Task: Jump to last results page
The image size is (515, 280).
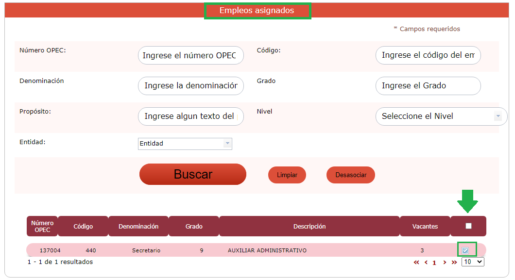Action: (454, 263)
